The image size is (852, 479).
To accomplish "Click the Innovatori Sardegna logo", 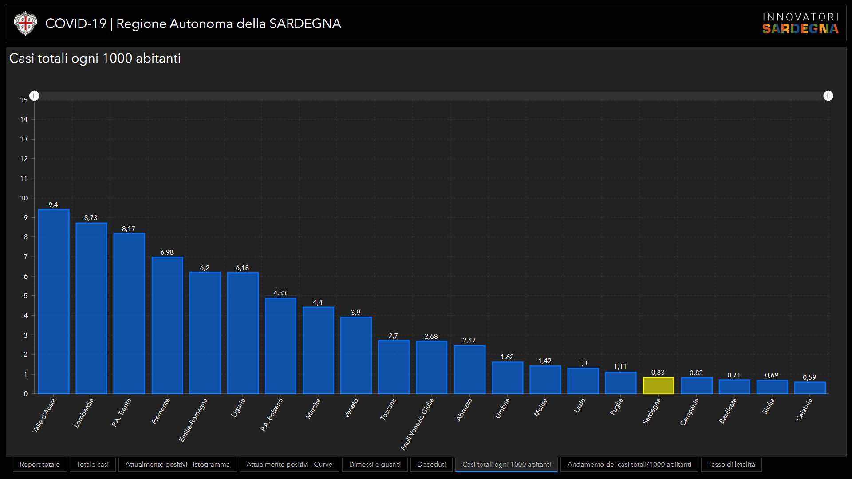I will tap(800, 24).
